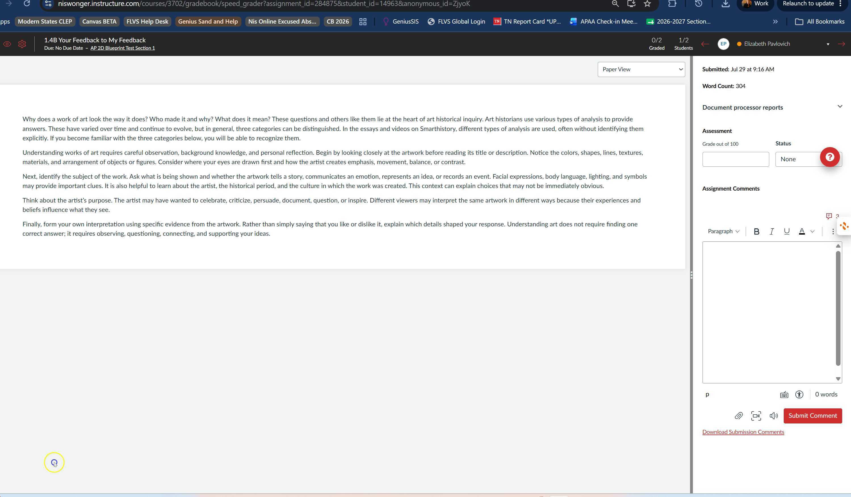851x497 pixels.
Task: Reload the browser page
Action: coord(27,4)
